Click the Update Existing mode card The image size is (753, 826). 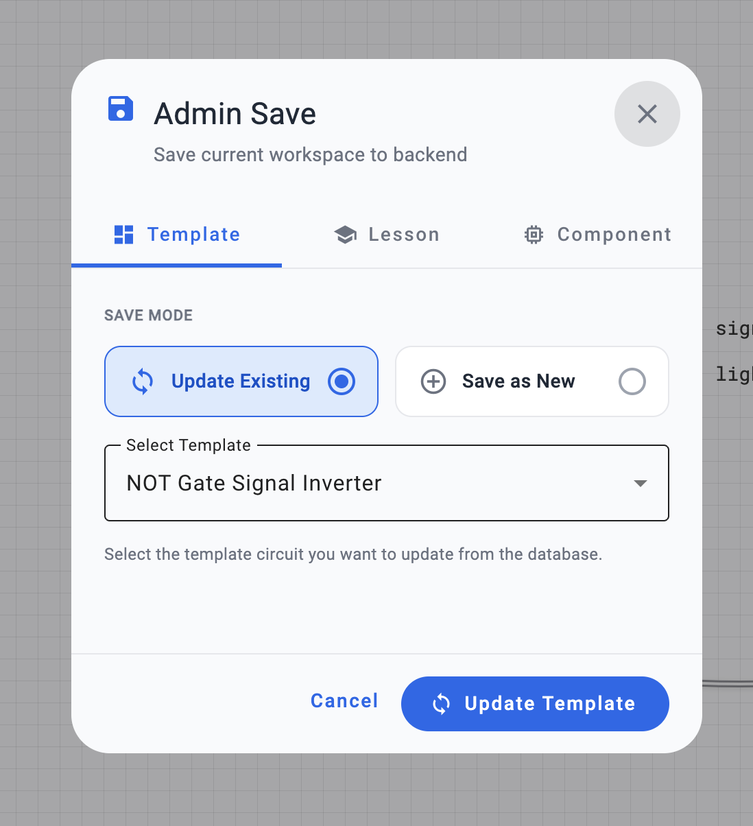point(241,381)
